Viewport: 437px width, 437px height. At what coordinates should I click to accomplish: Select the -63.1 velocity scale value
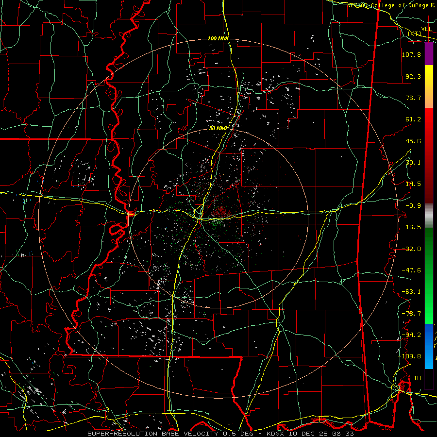click(411, 292)
